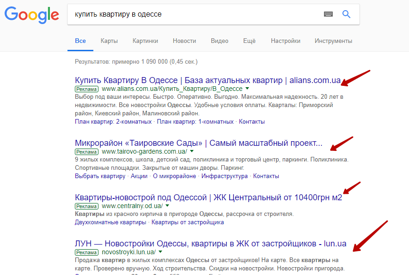Open sitelink Квартиры от застройщика
The width and height of the screenshot is (409, 275).
tap(188, 222)
